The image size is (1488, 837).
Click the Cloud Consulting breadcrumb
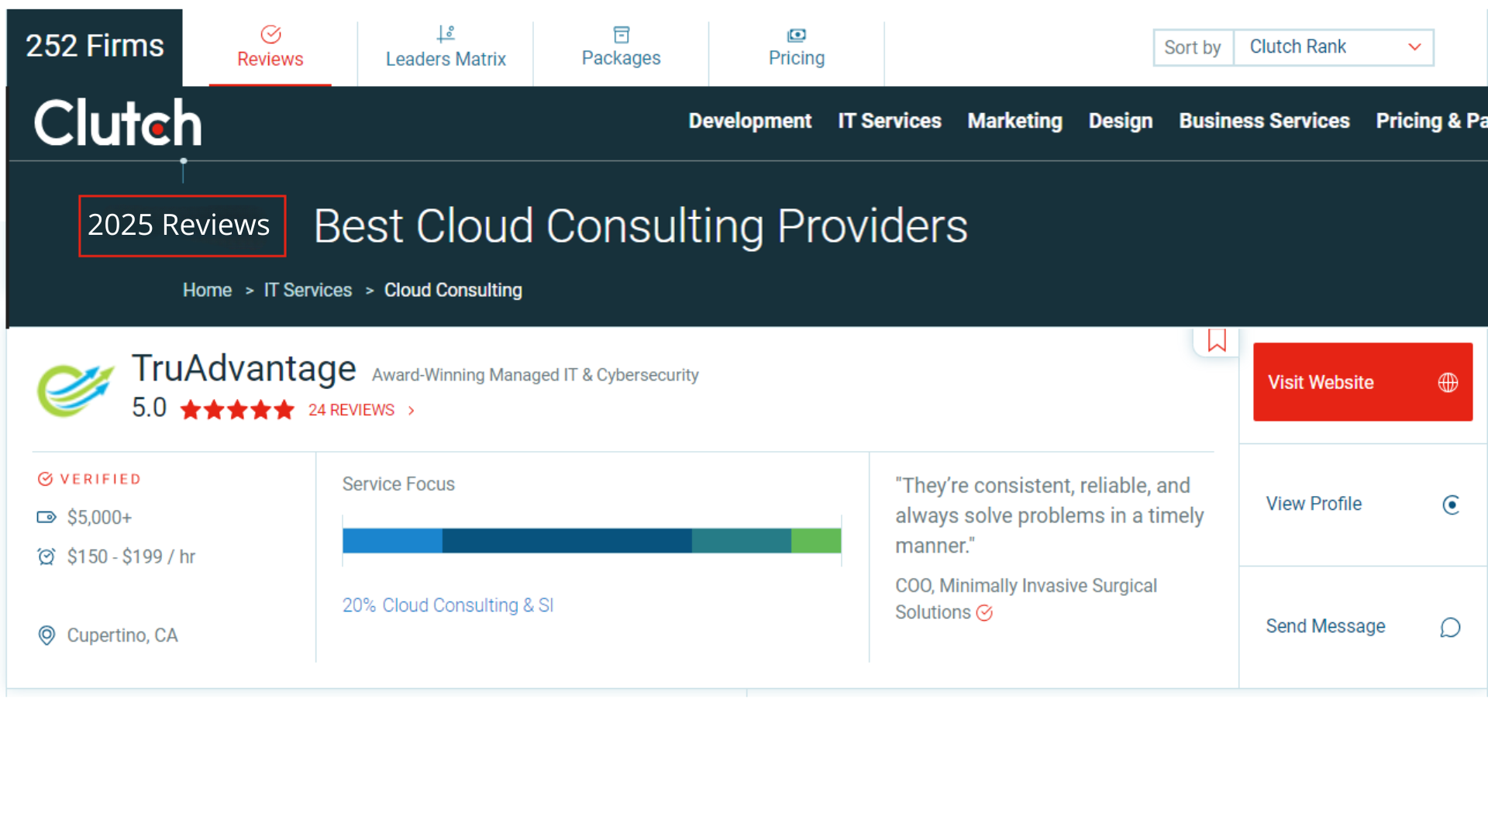pyautogui.click(x=453, y=290)
